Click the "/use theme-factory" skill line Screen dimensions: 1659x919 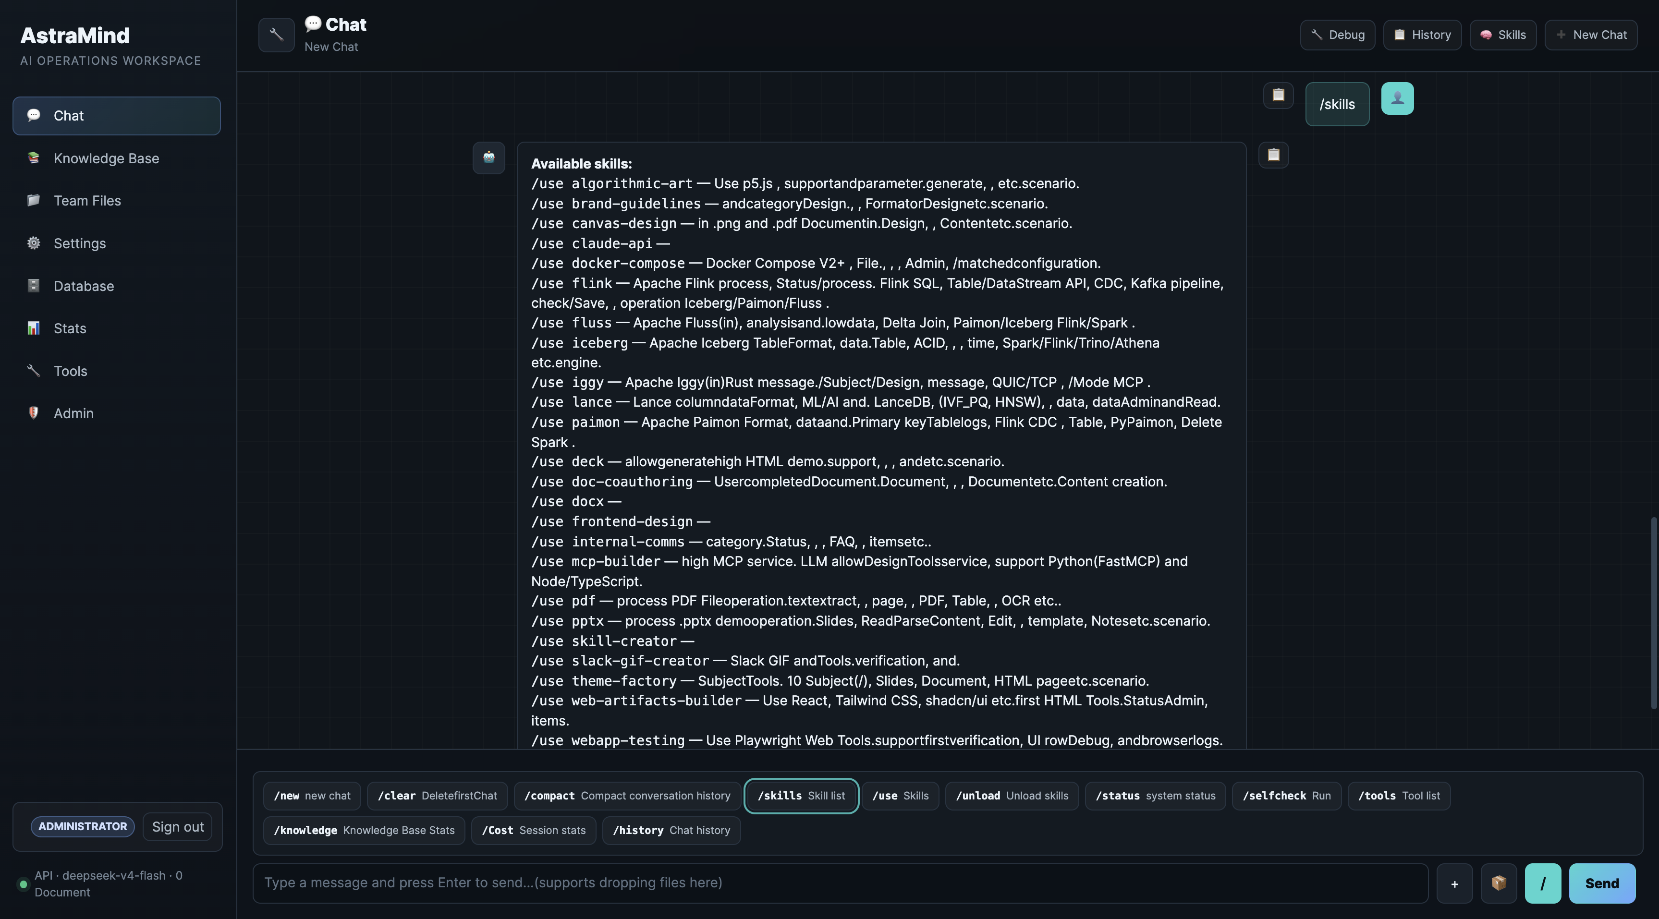(840, 681)
